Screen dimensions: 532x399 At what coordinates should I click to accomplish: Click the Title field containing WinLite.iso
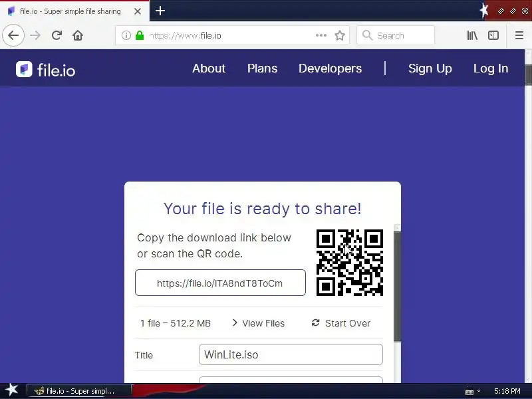291,354
